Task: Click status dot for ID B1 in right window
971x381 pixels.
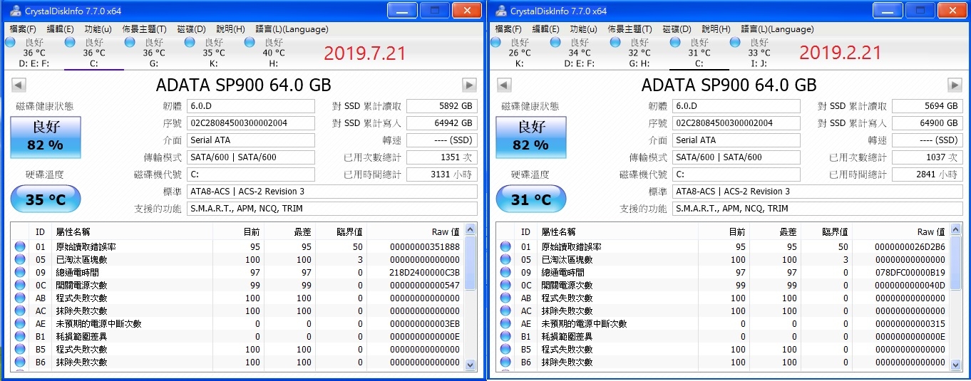Action: point(506,337)
